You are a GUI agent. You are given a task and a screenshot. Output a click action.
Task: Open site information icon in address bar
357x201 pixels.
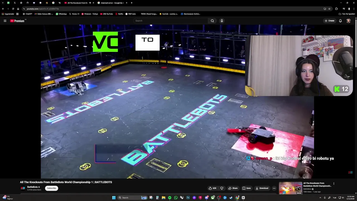(24, 9)
